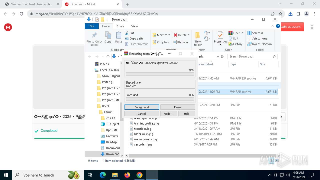Bookmark this page with star icon
This screenshot has width=320, height=180.
click(x=280, y=14)
